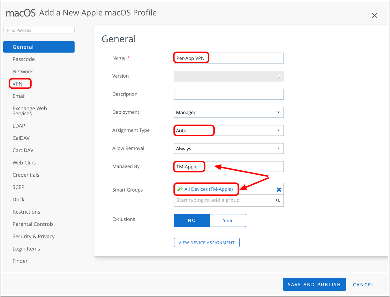Open the Passcode payload section

coord(24,59)
